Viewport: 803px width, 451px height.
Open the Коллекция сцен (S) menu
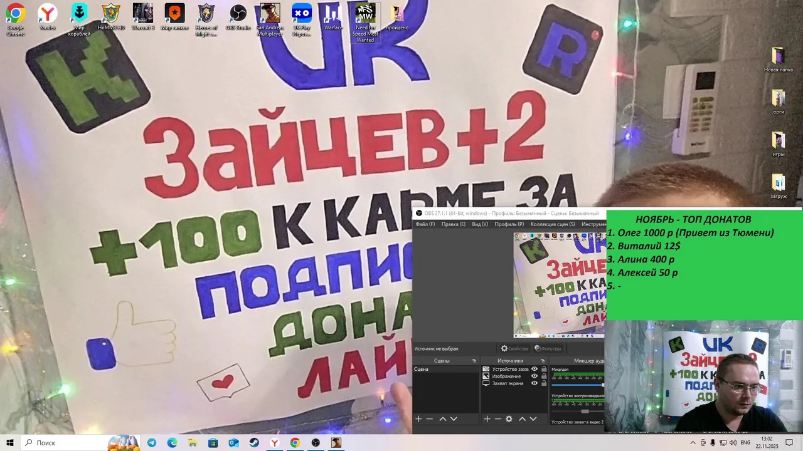click(x=553, y=224)
